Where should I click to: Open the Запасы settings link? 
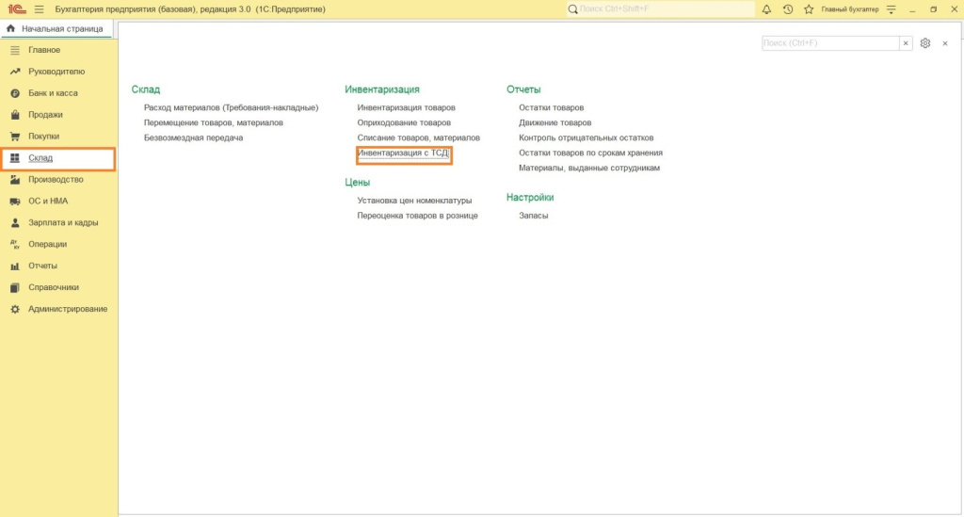pos(533,215)
